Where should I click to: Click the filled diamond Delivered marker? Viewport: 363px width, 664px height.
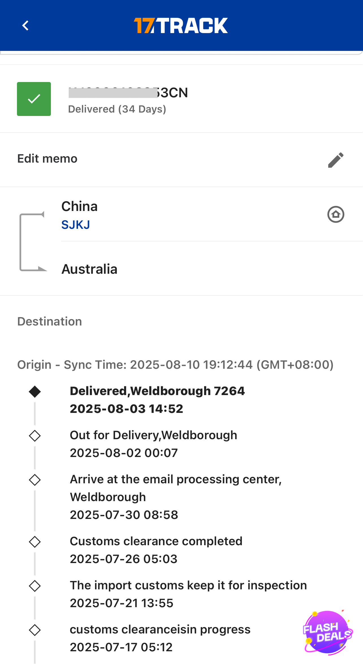coord(35,392)
